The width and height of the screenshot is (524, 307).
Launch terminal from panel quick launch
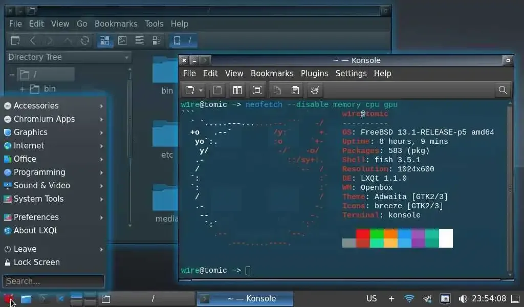43,299
